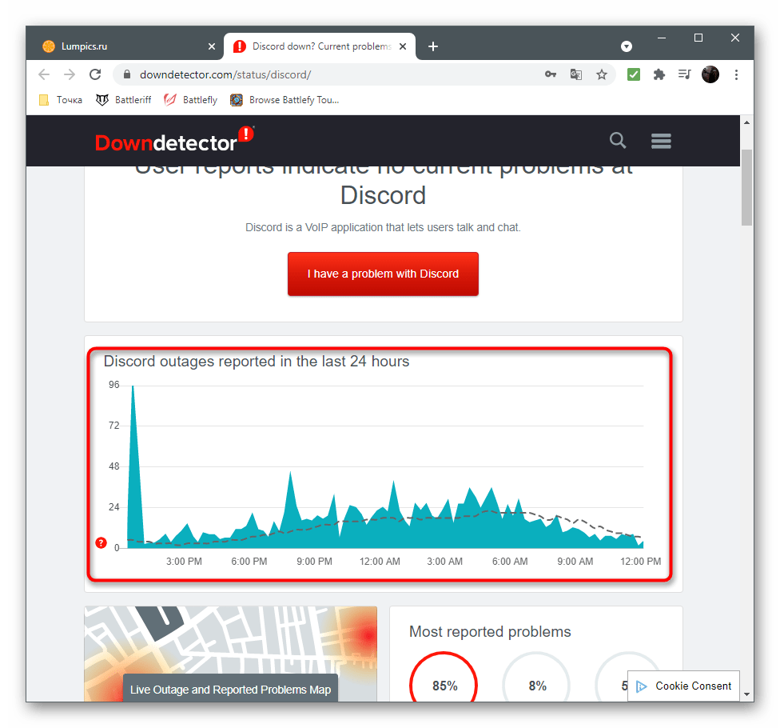The width and height of the screenshot is (780, 728).
Task: Open Chrome's three-dot menu
Action: pyautogui.click(x=736, y=74)
